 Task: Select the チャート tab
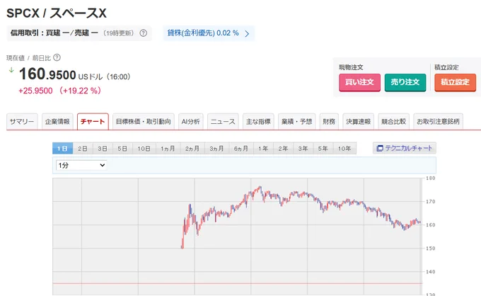point(93,122)
